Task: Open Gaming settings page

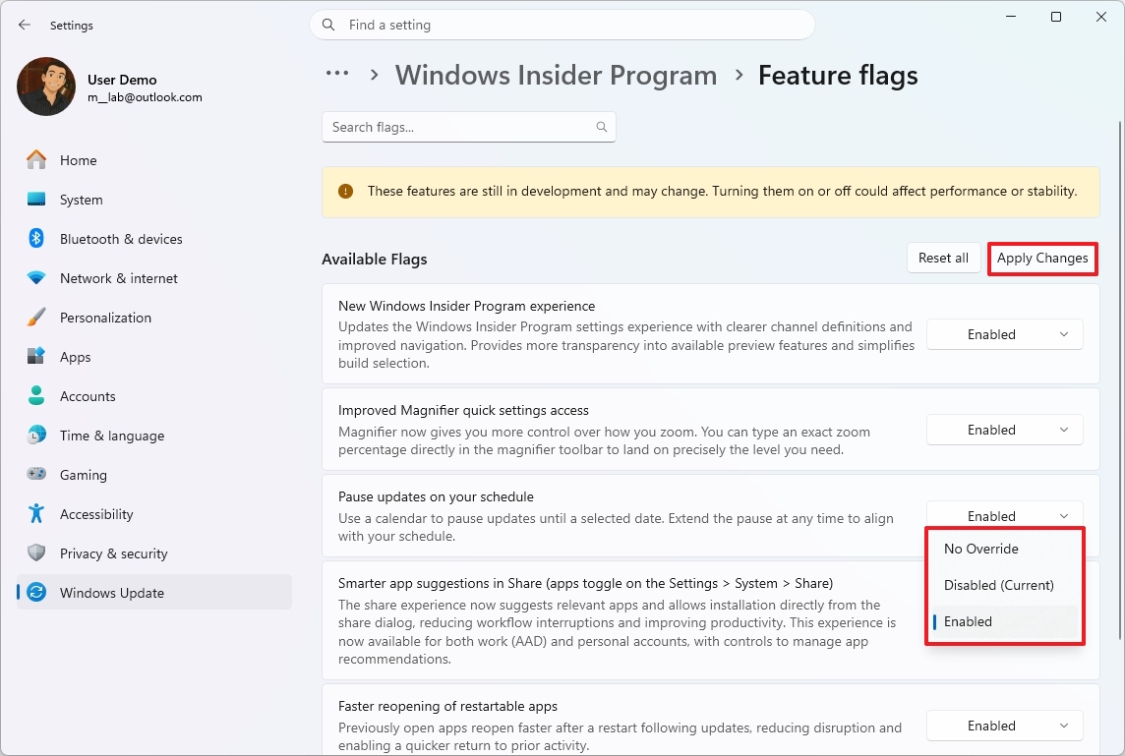Action: (154, 475)
